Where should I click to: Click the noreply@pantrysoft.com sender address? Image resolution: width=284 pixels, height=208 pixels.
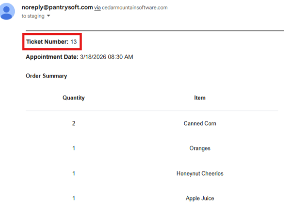click(57, 7)
